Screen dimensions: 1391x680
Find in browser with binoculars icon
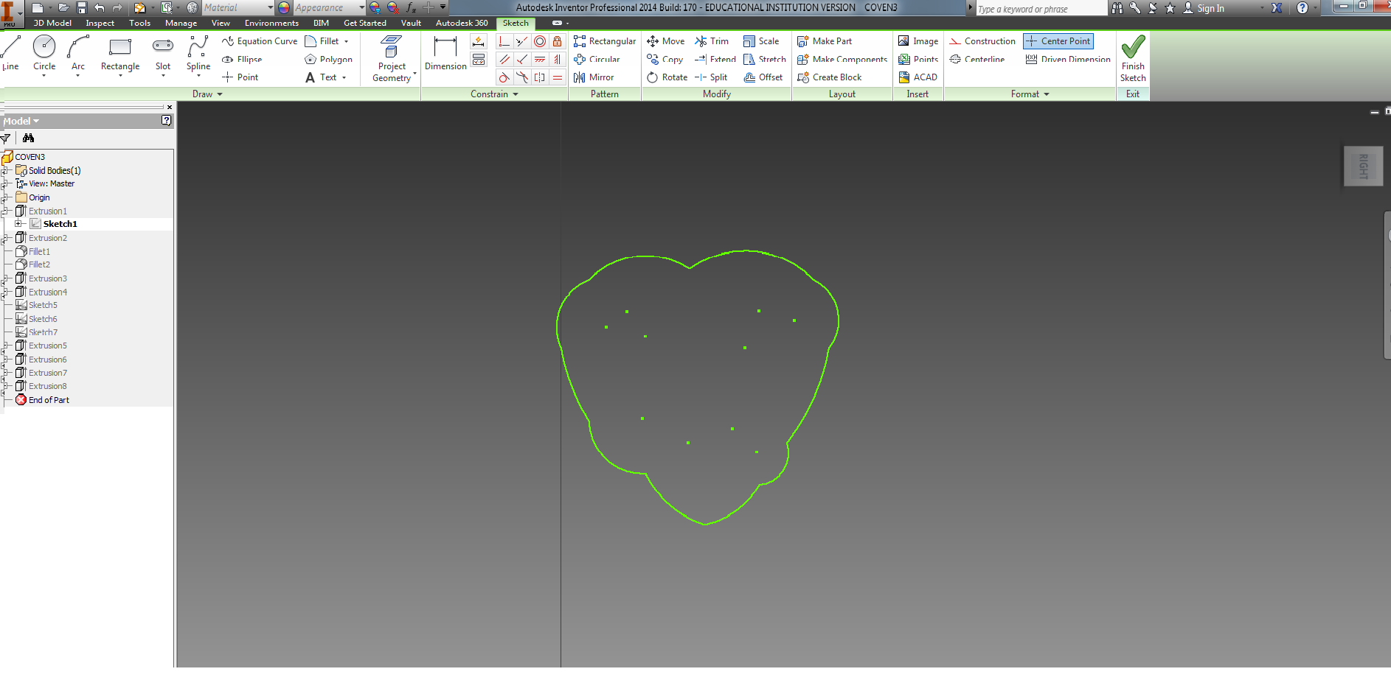tap(29, 138)
